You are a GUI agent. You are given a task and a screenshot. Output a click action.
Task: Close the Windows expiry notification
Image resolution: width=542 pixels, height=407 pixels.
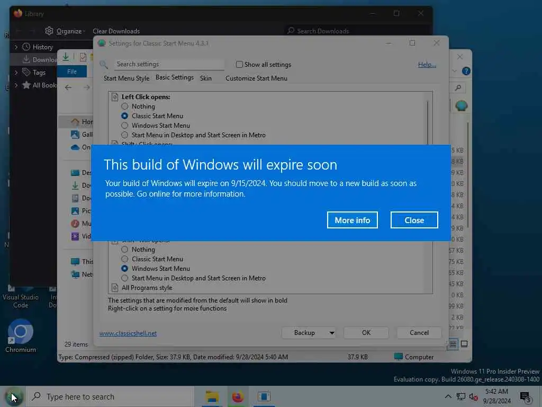[x=414, y=220]
